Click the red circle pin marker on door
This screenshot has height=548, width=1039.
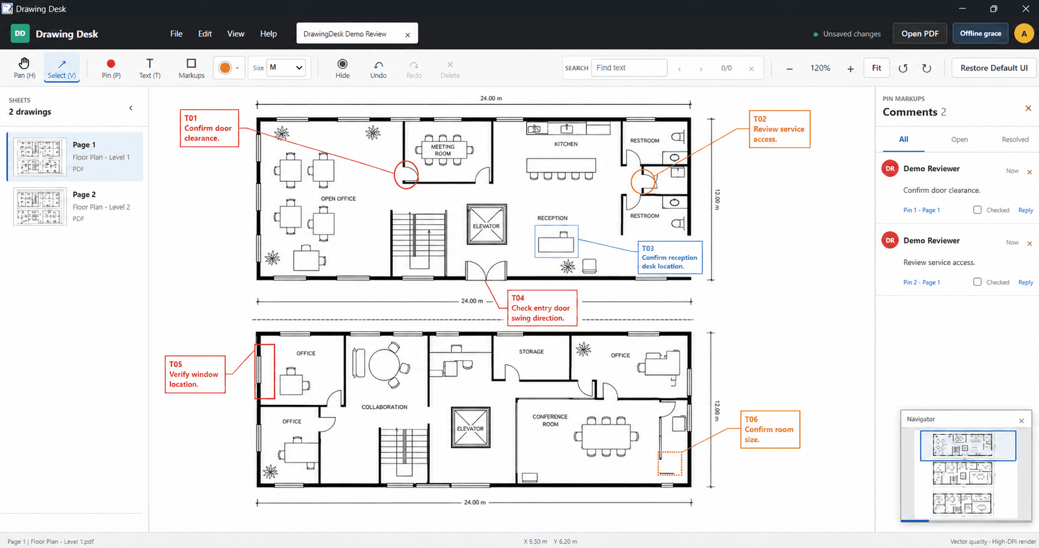point(406,174)
